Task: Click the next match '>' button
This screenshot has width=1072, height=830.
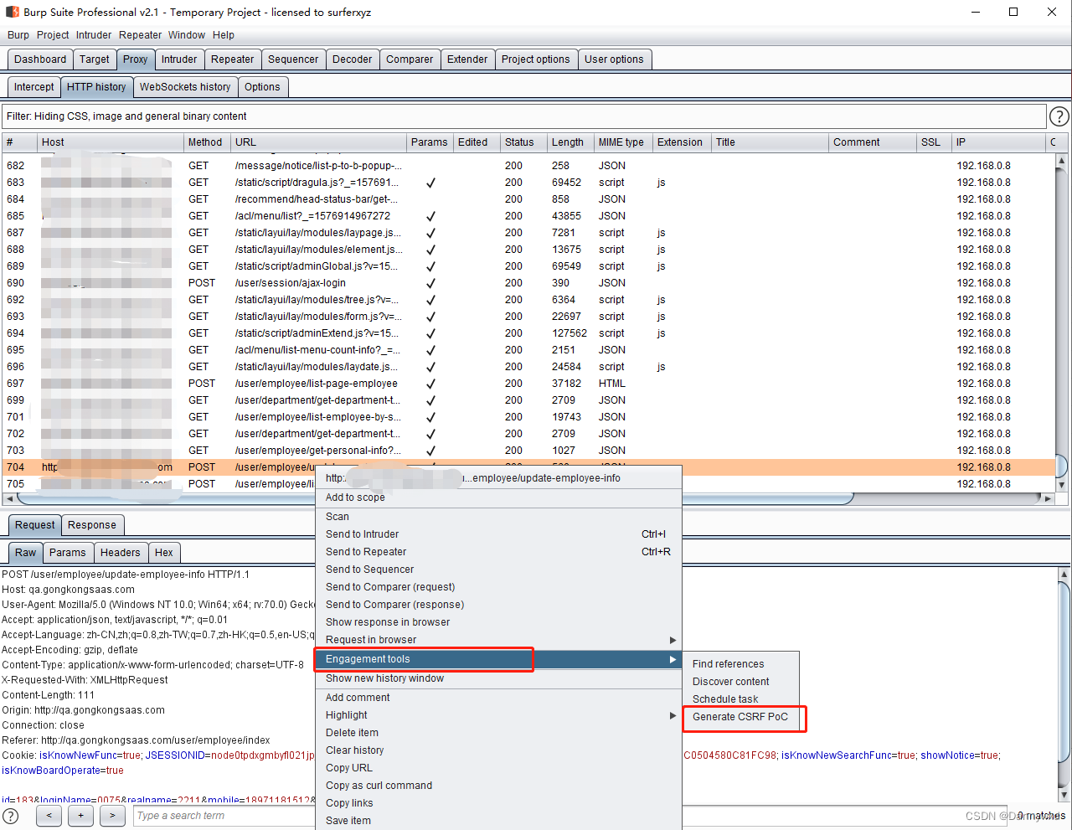Action: (112, 815)
